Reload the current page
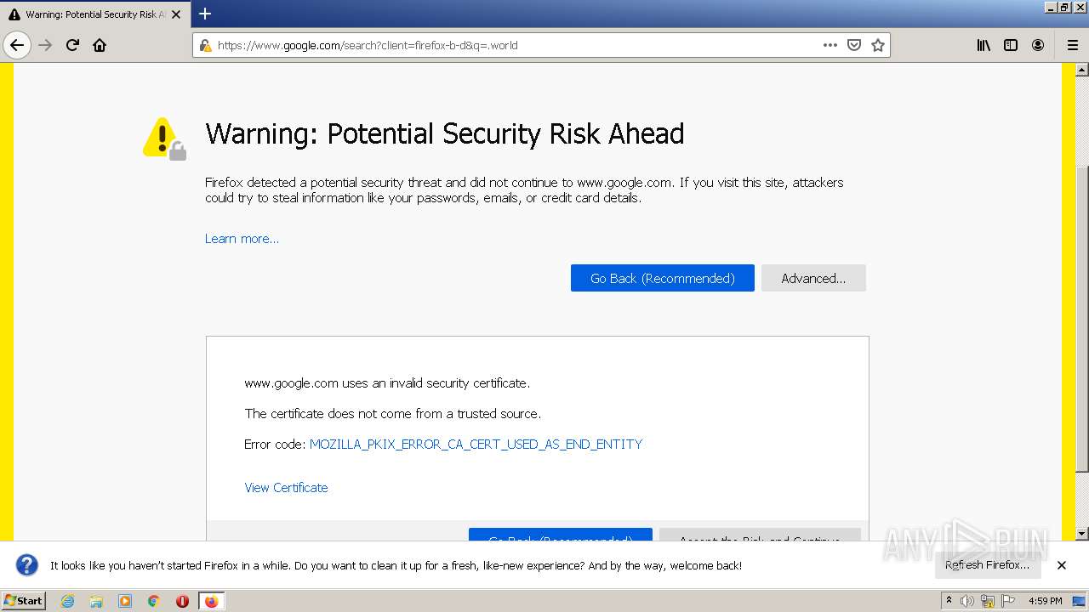The width and height of the screenshot is (1089, 612). (72, 45)
